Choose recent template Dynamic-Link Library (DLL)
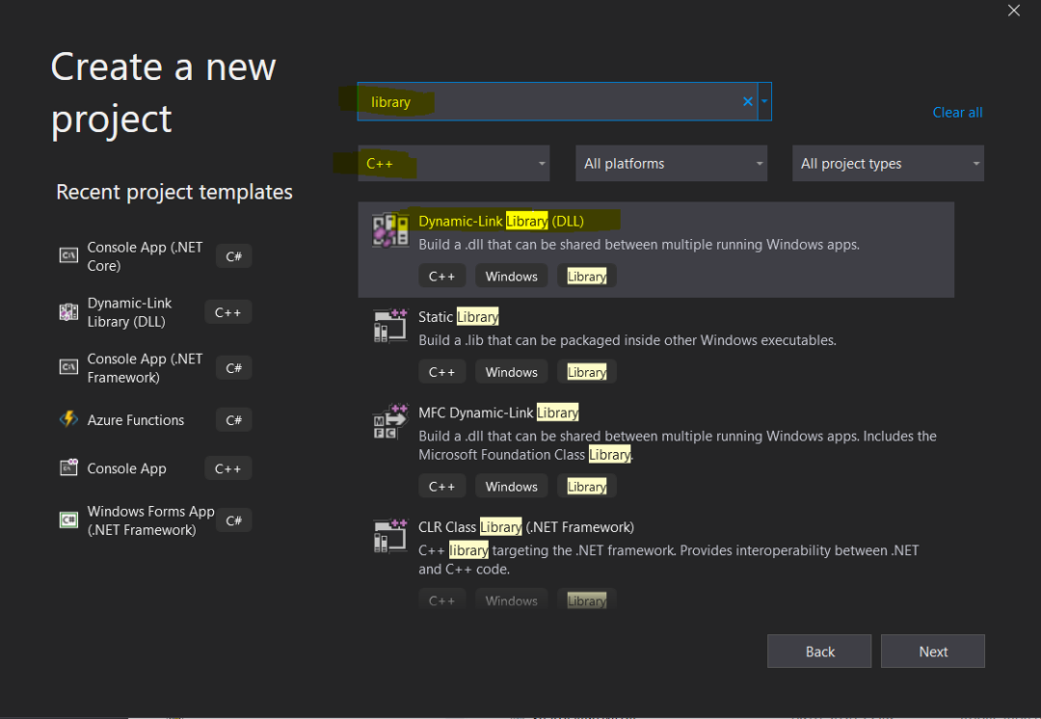Image resolution: width=1041 pixels, height=719 pixels. 129,312
